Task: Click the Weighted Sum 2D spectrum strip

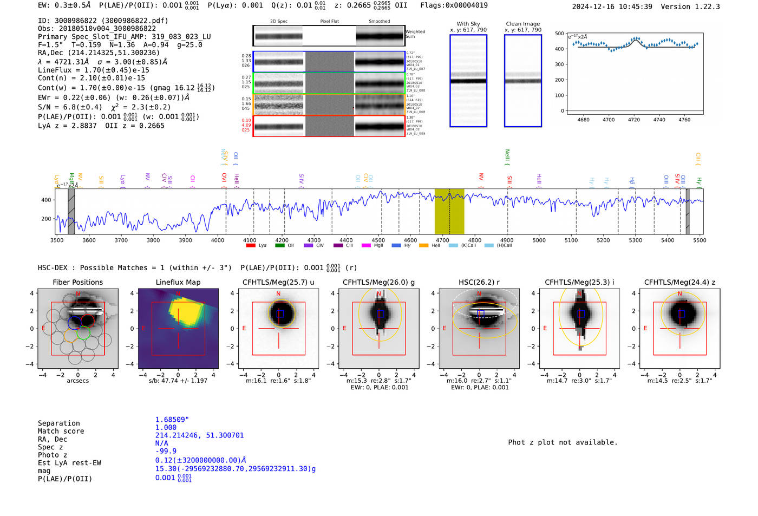Action: [x=329, y=36]
